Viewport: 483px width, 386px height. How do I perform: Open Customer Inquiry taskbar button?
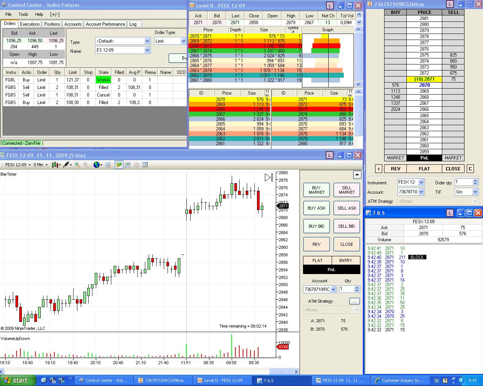pos(399,380)
